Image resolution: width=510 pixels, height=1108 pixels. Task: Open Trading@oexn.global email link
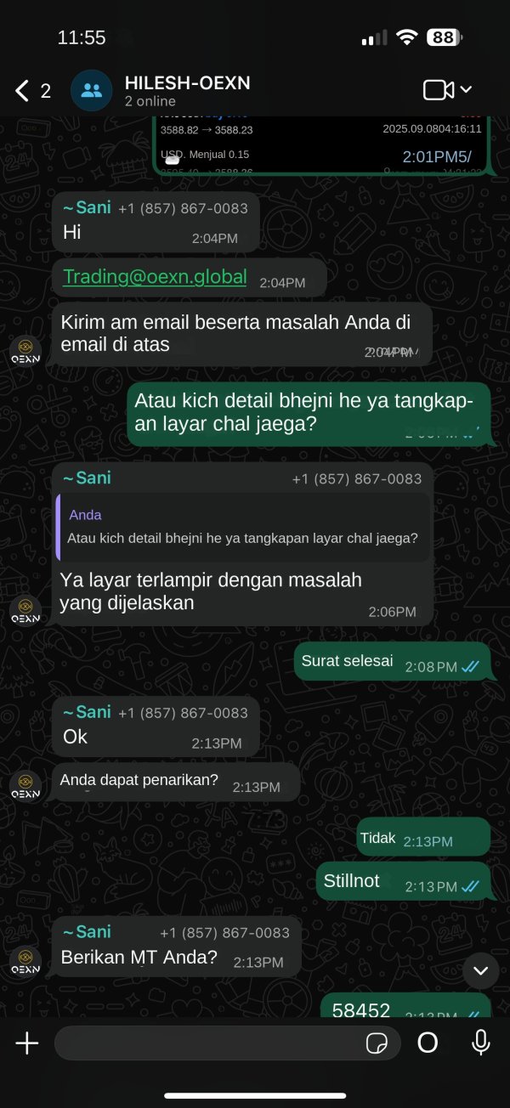[155, 276]
